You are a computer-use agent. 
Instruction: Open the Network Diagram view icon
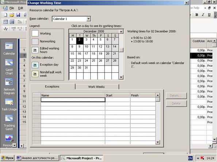pyautogui.click(x=9, y=82)
